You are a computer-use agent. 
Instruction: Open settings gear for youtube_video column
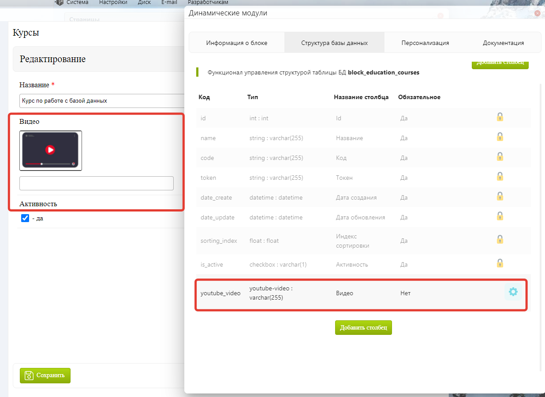513,292
